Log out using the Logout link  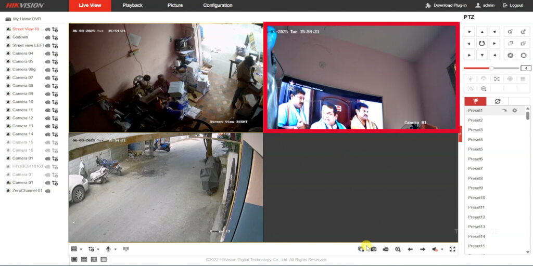click(x=513, y=6)
